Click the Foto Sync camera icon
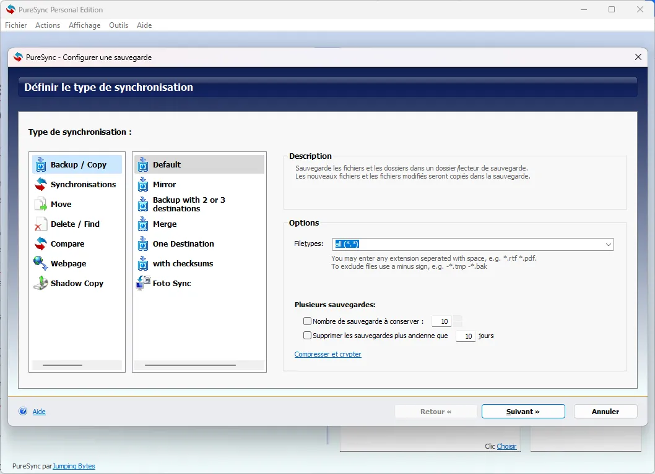Viewport: 655px width, 474px height. 143,283
